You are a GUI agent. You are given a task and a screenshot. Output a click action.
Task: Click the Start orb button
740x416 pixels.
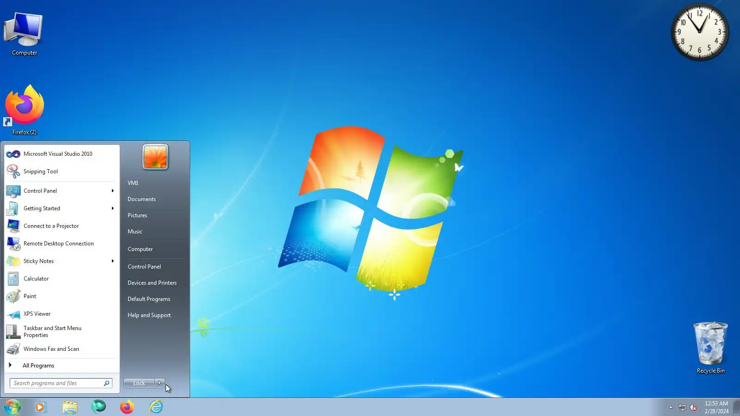pyautogui.click(x=12, y=407)
